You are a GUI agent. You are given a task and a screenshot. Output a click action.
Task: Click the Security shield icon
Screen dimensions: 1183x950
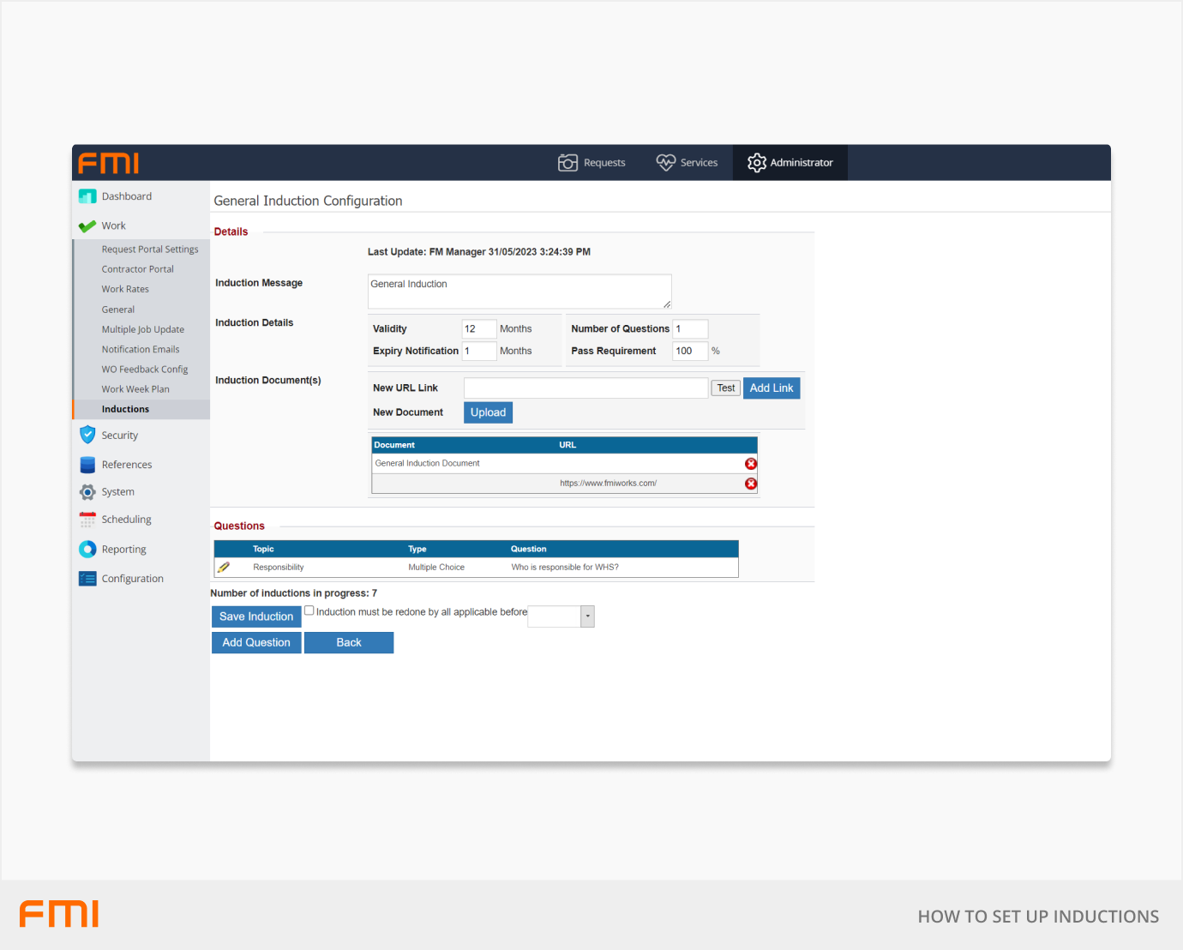87,435
